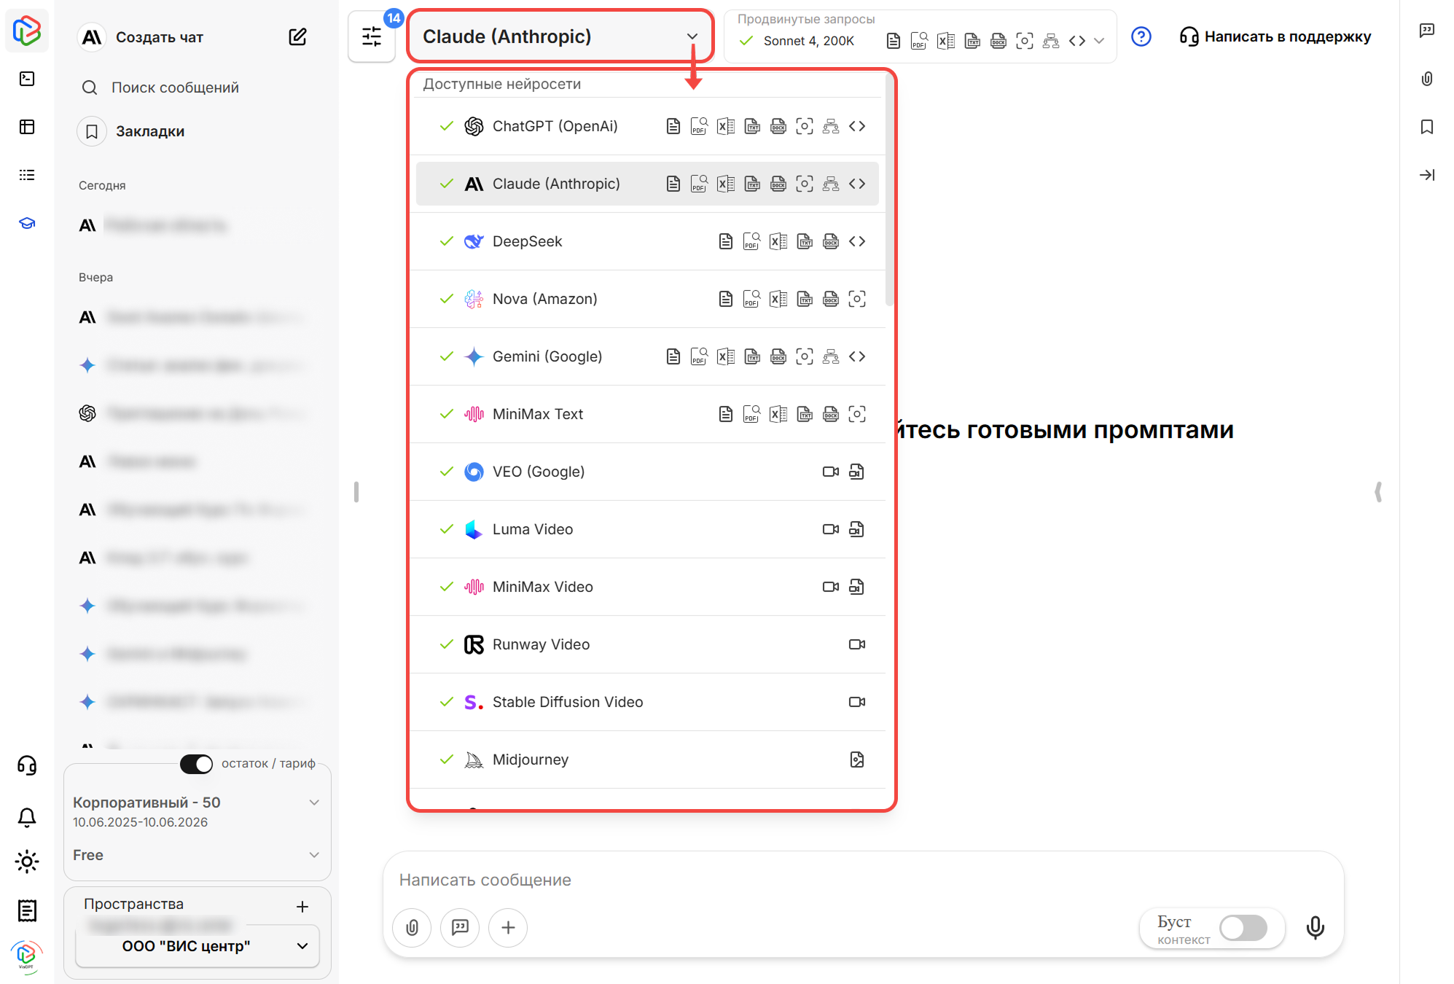Toggle the Буст контекст switch

point(1243,928)
